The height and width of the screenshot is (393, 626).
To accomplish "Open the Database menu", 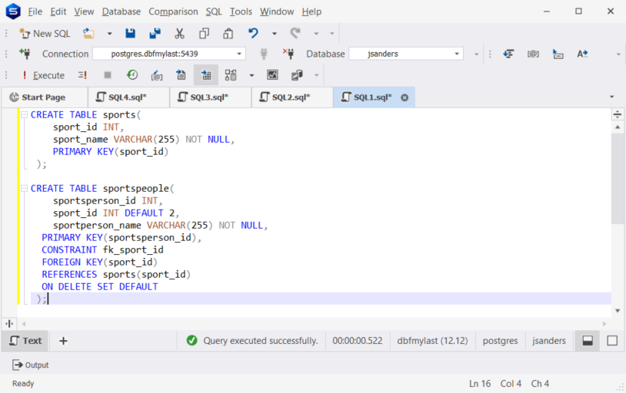I will point(122,12).
